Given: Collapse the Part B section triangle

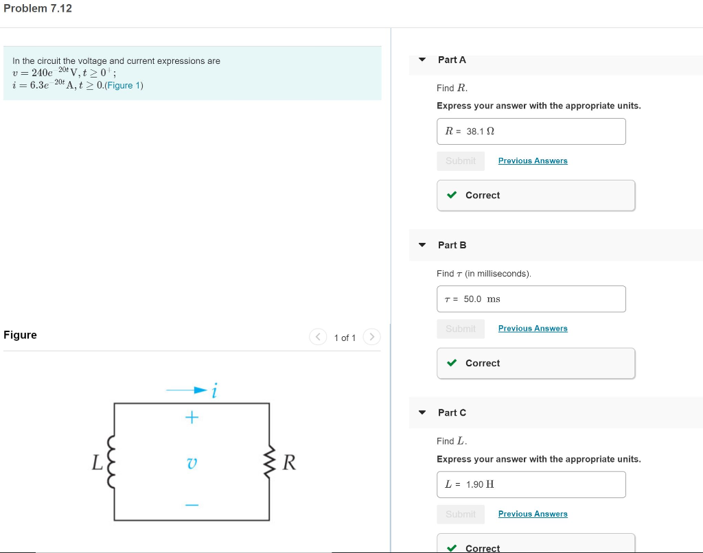Looking at the screenshot, I should pyautogui.click(x=422, y=245).
